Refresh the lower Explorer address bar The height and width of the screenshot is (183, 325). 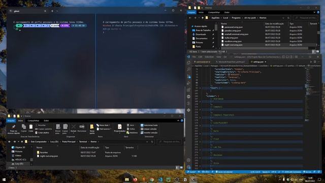(x=152, y=142)
